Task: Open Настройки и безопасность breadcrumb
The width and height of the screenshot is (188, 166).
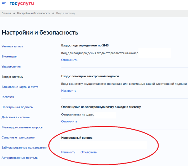Action: tap(34, 13)
